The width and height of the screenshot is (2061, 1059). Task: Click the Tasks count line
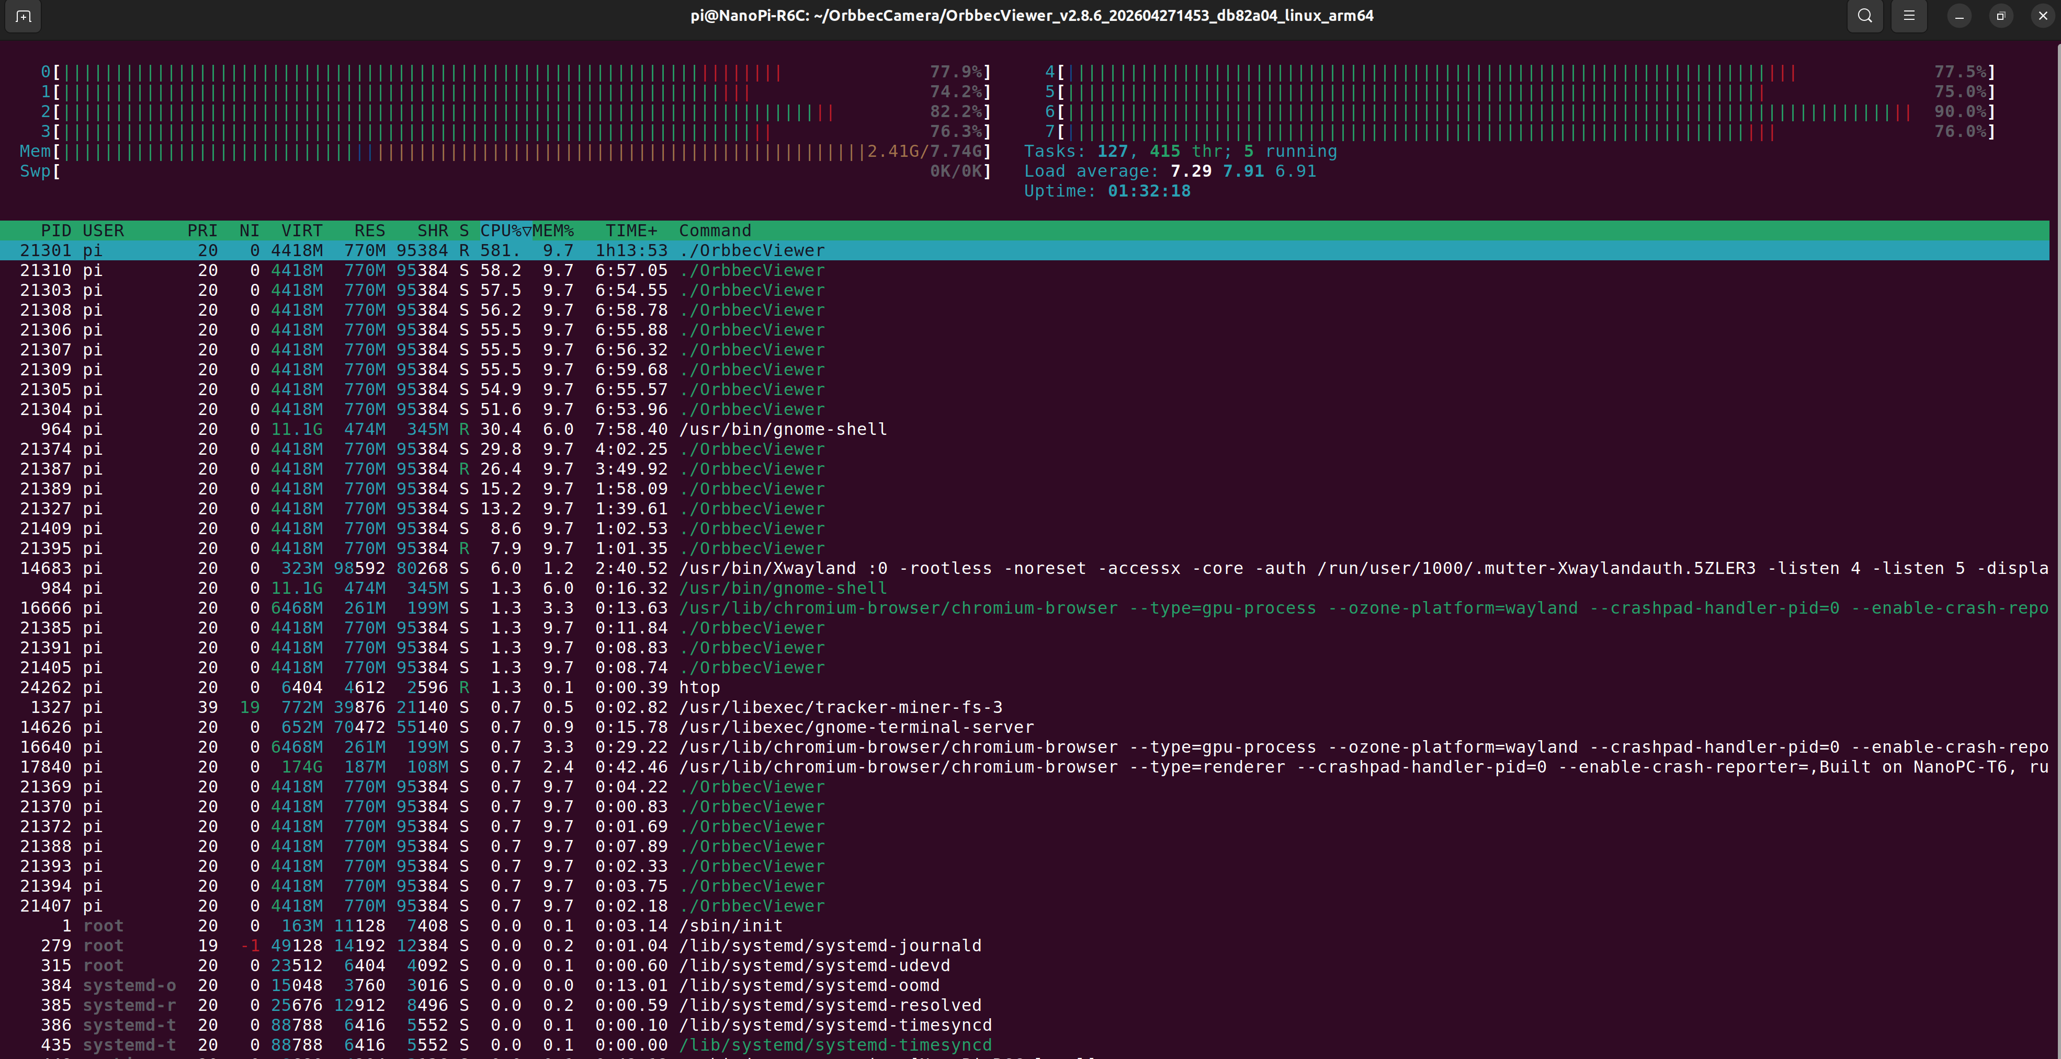1181,151
